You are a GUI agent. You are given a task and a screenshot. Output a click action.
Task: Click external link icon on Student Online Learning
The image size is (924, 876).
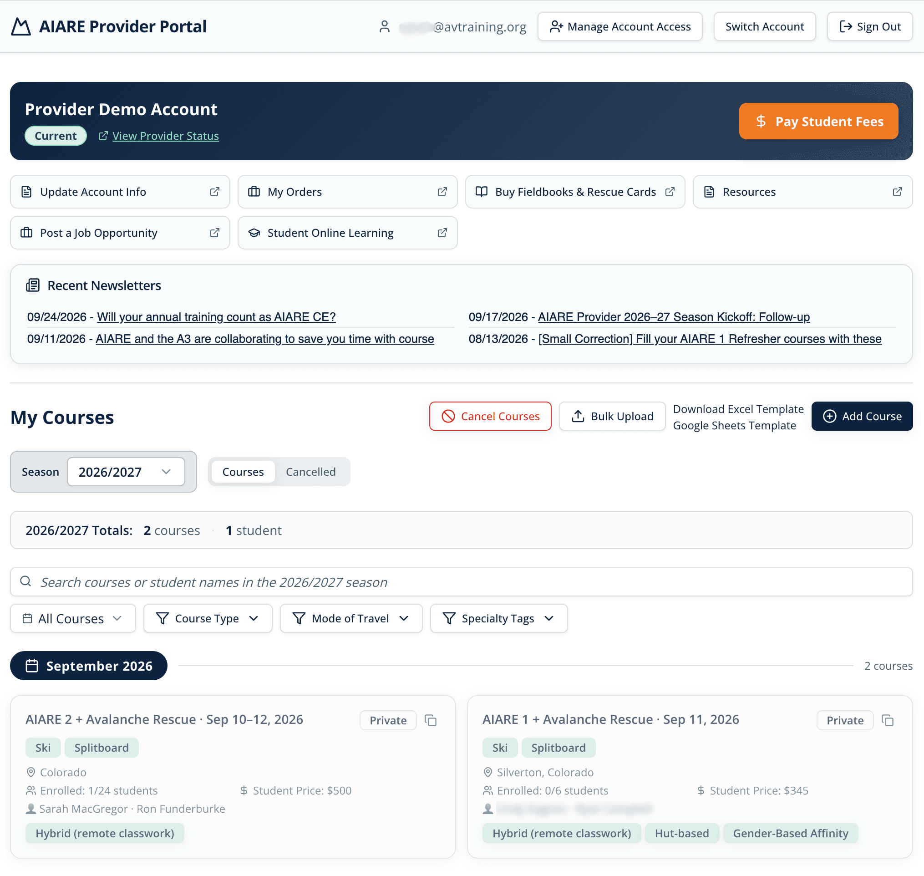click(442, 233)
